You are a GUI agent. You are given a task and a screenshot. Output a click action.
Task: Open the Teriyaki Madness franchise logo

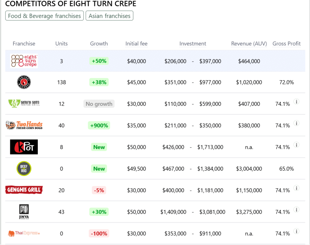click(x=24, y=82)
